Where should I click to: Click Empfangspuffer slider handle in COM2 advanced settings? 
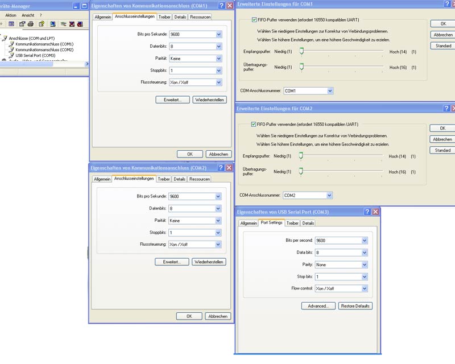(301, 156)
